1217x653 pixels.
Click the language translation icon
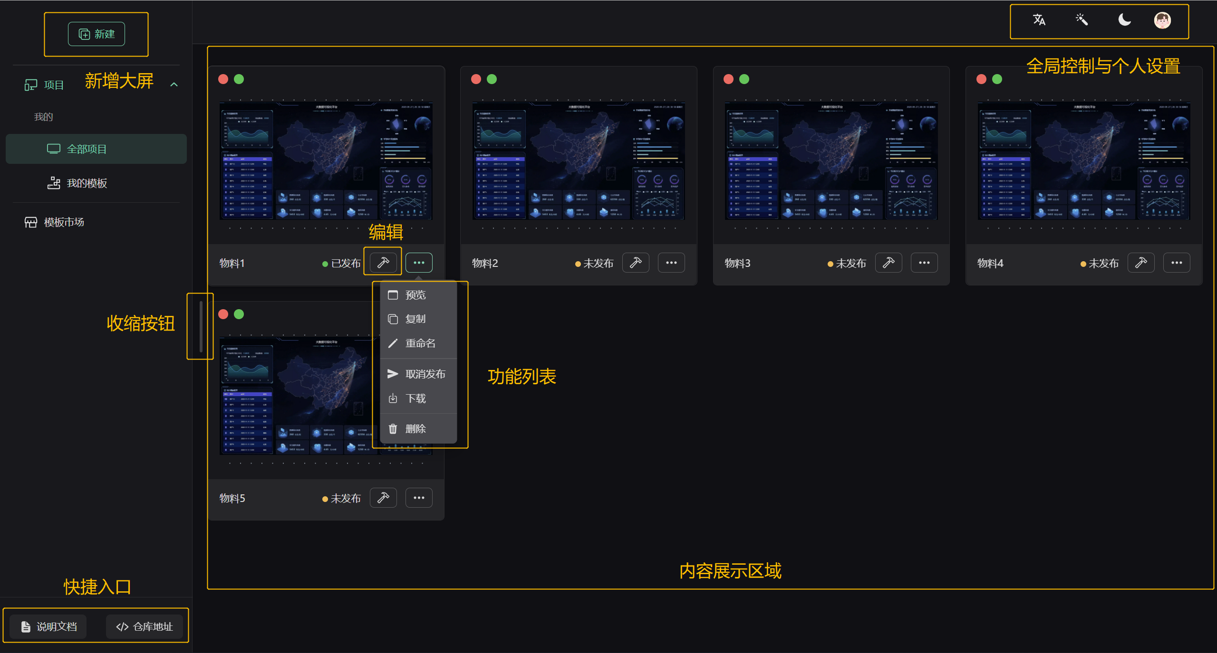coord(1039,20)
